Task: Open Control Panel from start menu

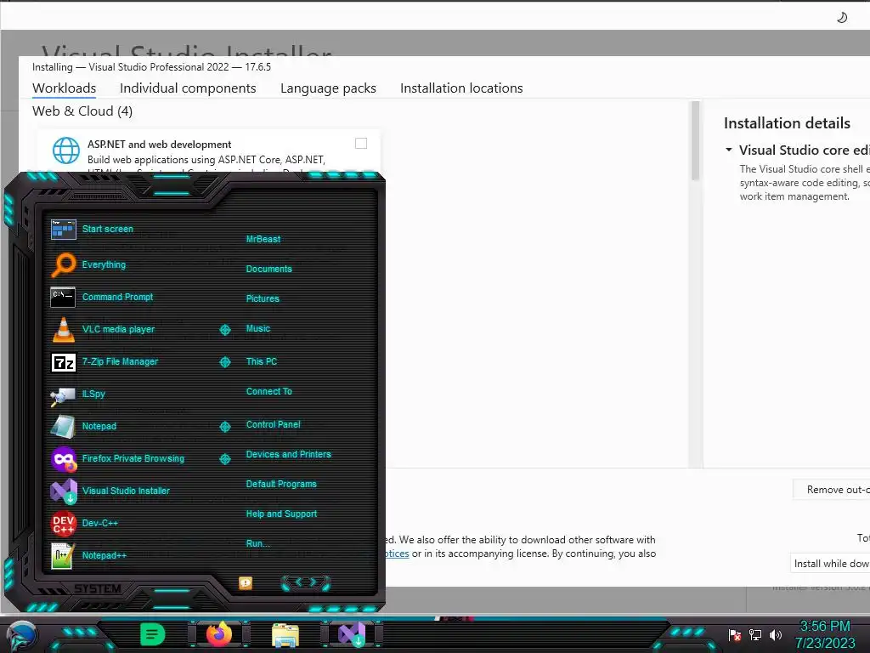Action: (273, 424)
